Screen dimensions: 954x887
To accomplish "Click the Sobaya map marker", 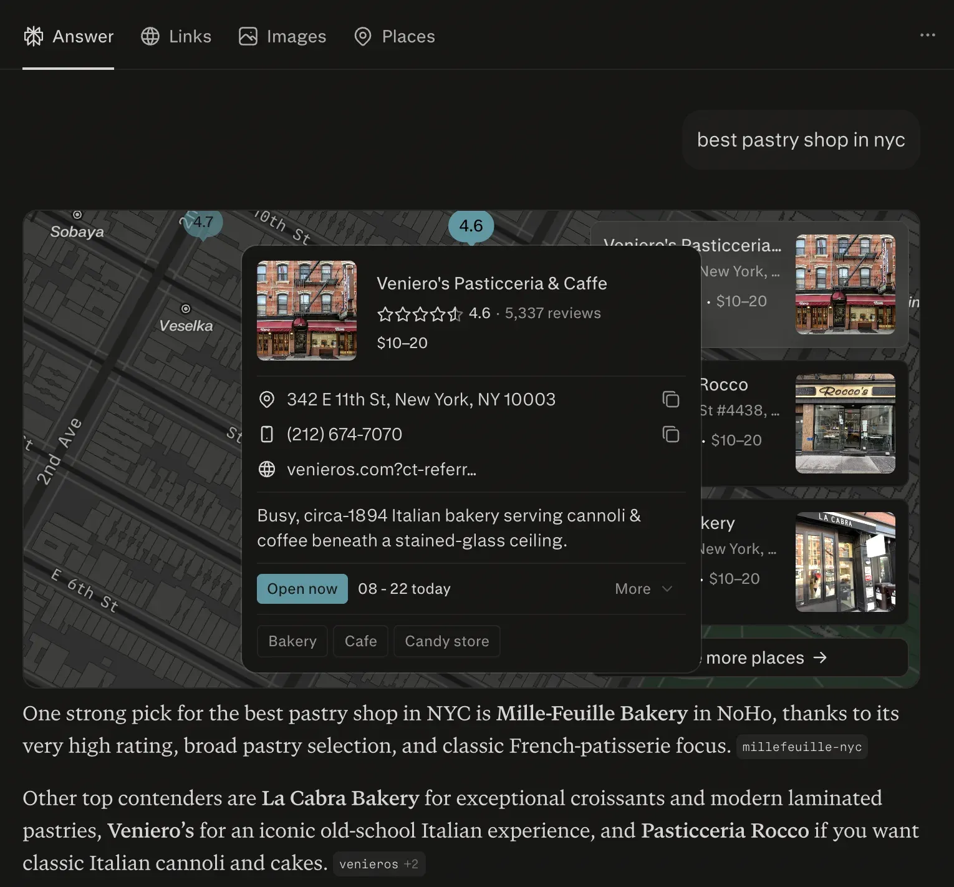I will pos(77,215).
